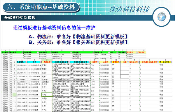
Task: Select the empty bordered 净重 cell in row 2
Action: (125, 65)
